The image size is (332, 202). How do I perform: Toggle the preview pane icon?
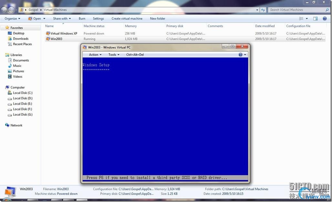pyautogui.click(x=316, y=19)
